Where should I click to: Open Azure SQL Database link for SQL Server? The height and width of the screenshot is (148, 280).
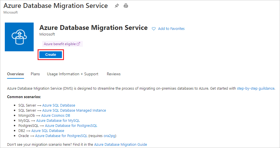point(59,105)
